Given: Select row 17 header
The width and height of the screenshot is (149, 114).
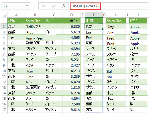Looking at the screenshot, I should (4, 110).
